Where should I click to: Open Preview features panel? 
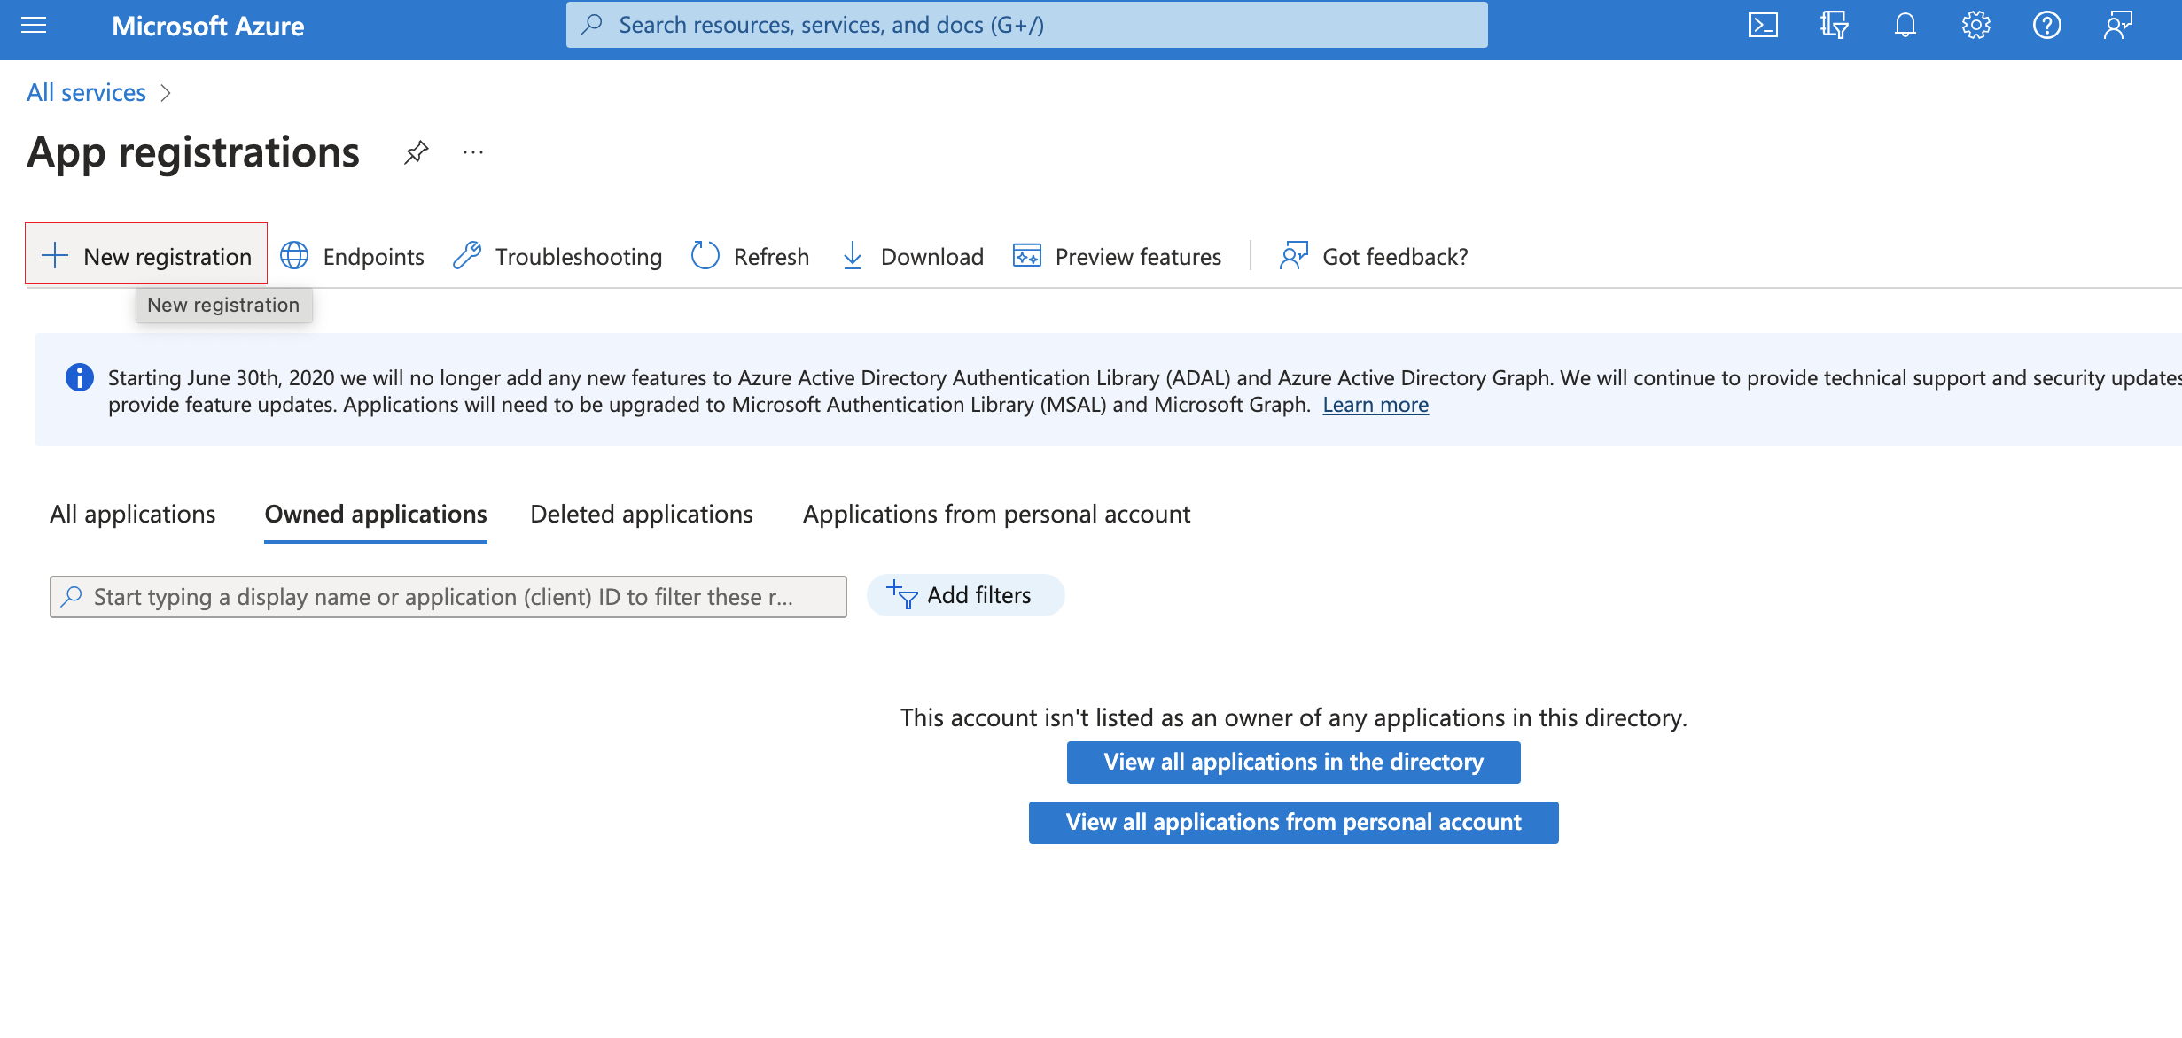click(1117, 256)
